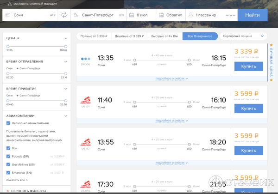Click the Лучшая цена star badge

click(271, 62)
